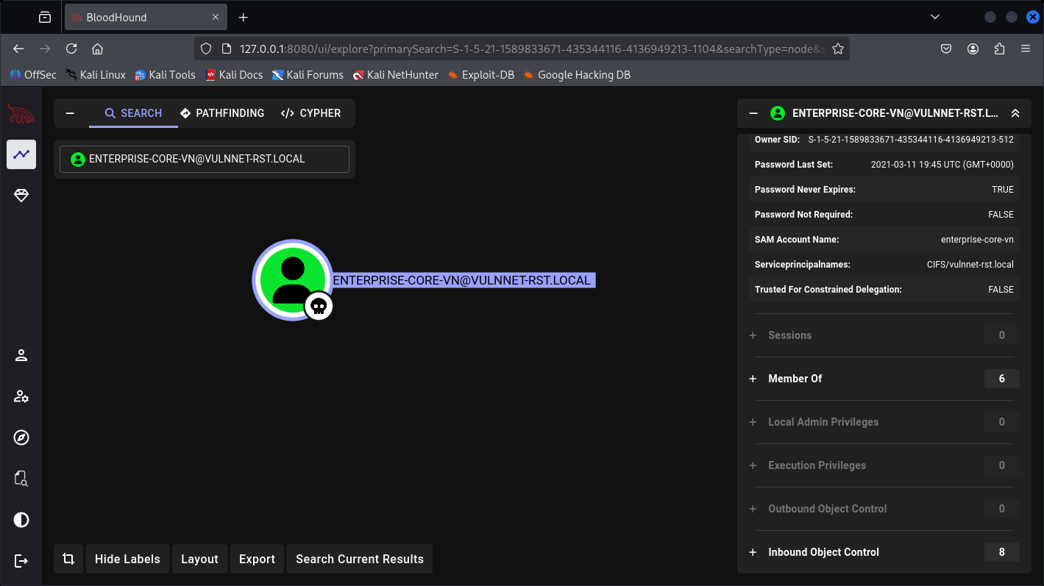The image size is (1044, 586).
Task: Open the Explore graph icon in sidebar
Action: (21, 154)
